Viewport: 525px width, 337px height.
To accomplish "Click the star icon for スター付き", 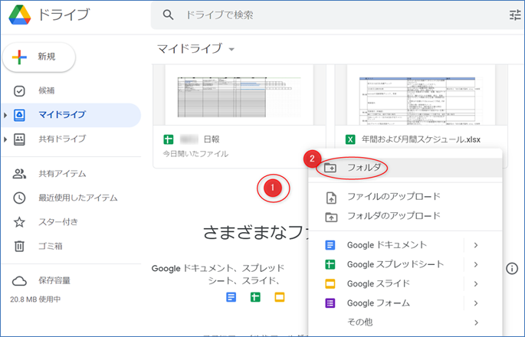I will [19, 222].
